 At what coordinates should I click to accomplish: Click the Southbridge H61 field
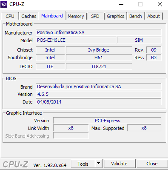click(x=99, y=58)
